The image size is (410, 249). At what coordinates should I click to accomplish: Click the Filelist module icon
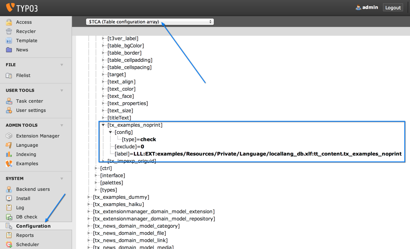[9, 75]
